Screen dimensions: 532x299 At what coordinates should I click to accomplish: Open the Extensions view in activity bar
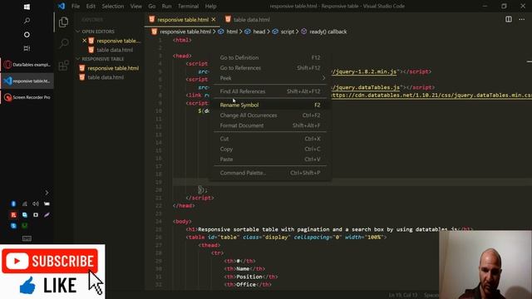63,65
